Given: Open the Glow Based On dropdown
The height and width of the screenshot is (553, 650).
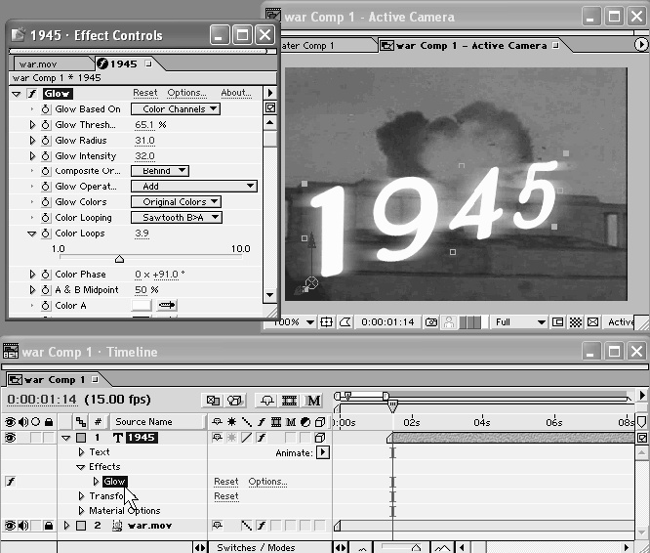Looking at the screenshot, I should click(175, 109).
